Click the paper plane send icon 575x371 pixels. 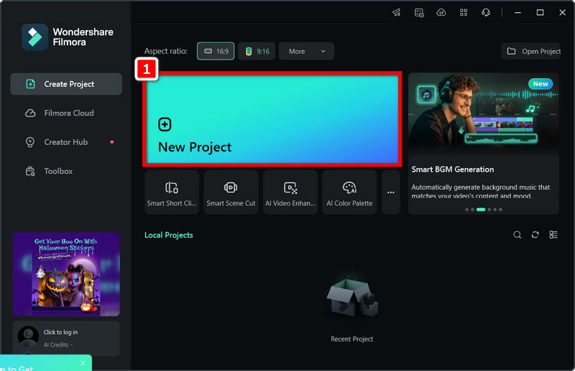(x=397, y=12)
